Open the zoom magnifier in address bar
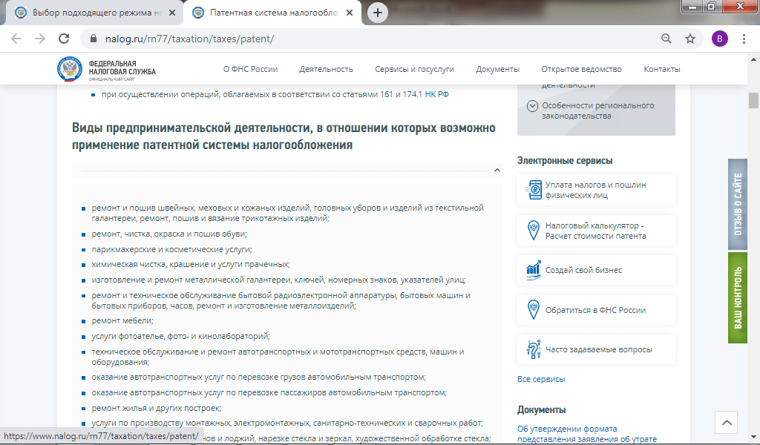 666,39
